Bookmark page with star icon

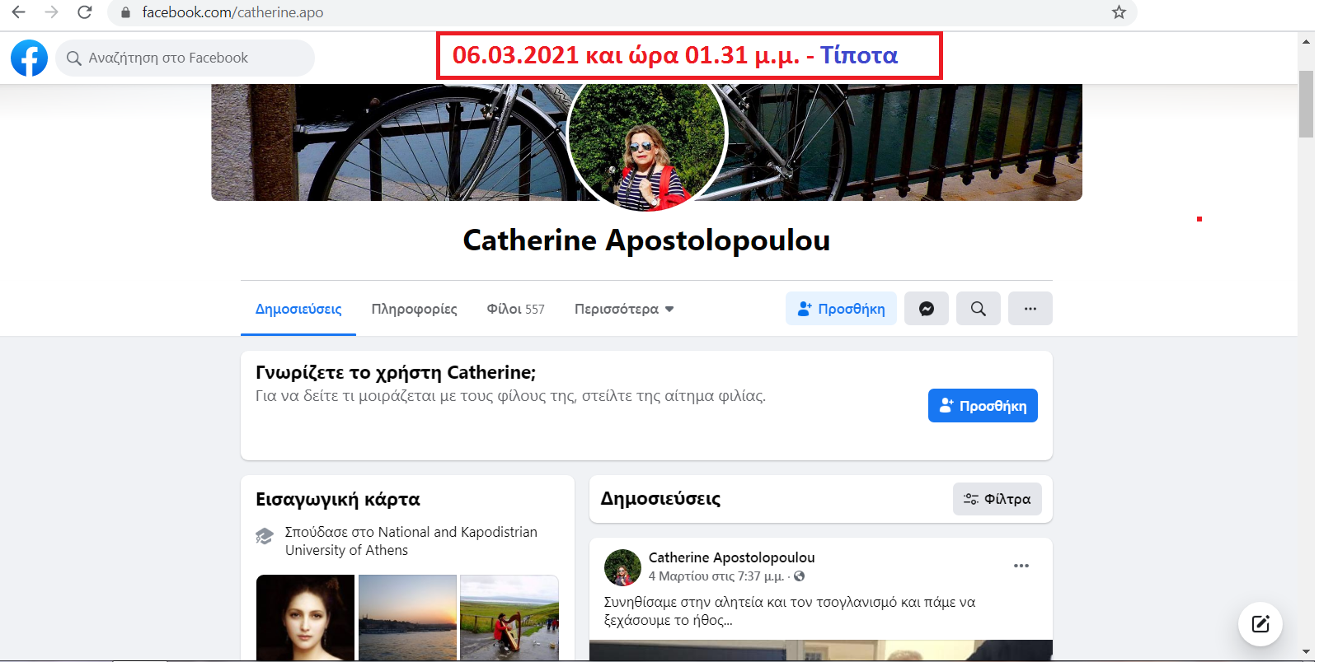coord(1119,12)
